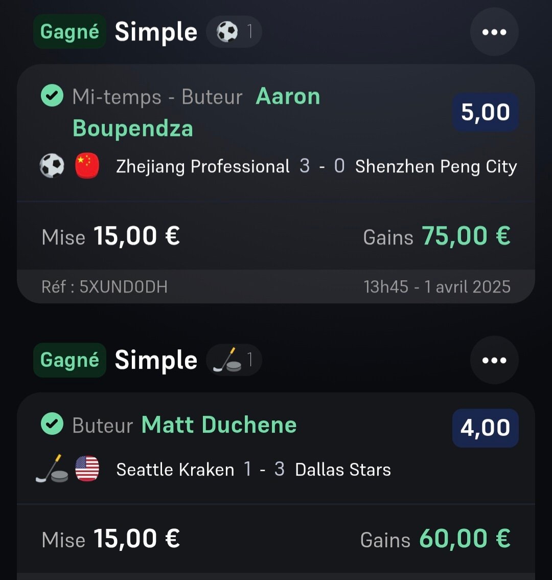Tap green checkmark beside Mi-temps Buteur

click(x=52, y=96)
